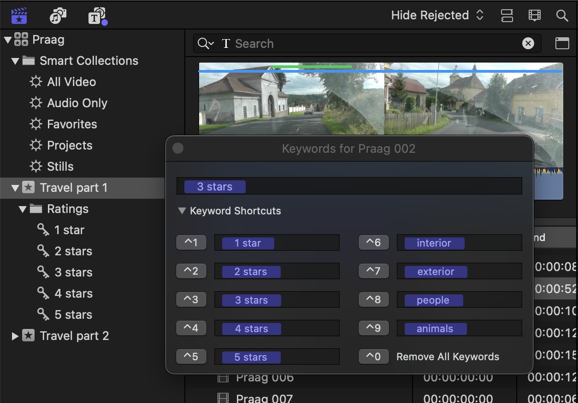The image size is (578, 403).
Task: Open the Hide Rejected filter dropdown
Action: (437, 15)
